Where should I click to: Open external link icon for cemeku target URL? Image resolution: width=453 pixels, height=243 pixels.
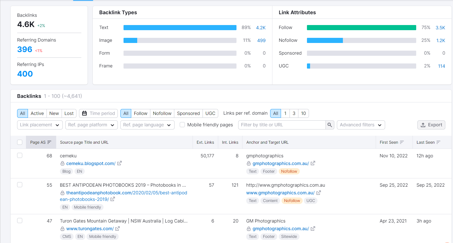point(313,163)
